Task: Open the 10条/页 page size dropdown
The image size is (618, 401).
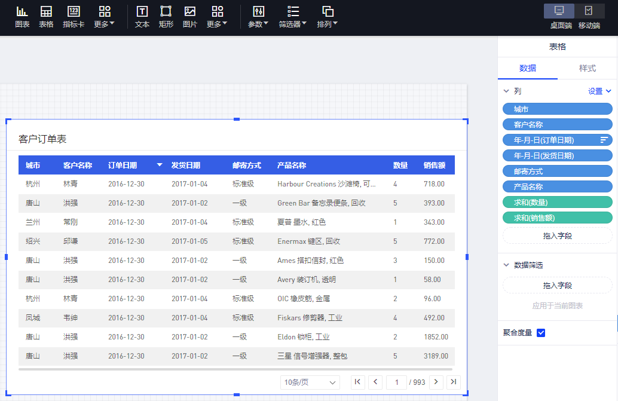Action: coord(310,382)
